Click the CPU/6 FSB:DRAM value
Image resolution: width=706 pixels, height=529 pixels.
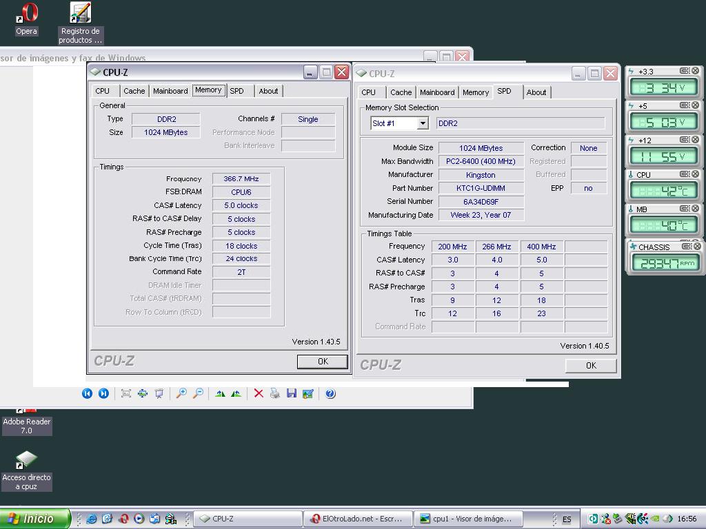pos(241,192)
